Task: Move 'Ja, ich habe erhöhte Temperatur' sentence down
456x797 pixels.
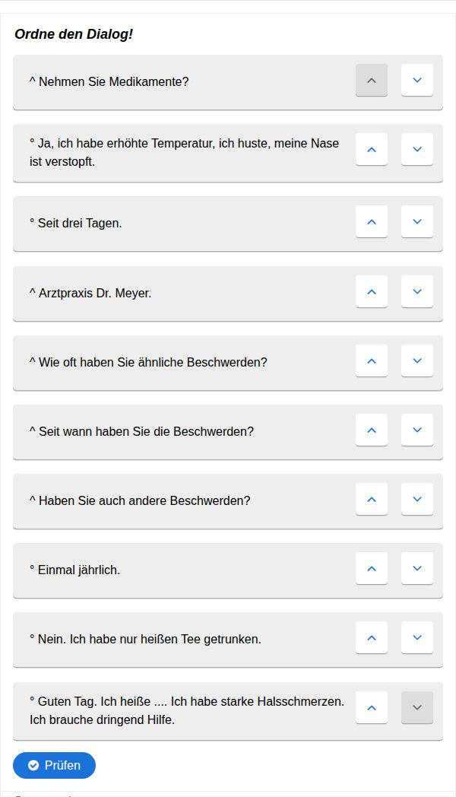Action: 416,149
